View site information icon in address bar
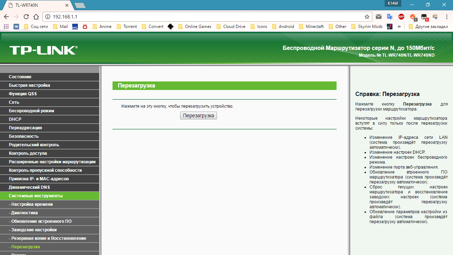This screenshot has height=255, width=453. pos(48,17)
